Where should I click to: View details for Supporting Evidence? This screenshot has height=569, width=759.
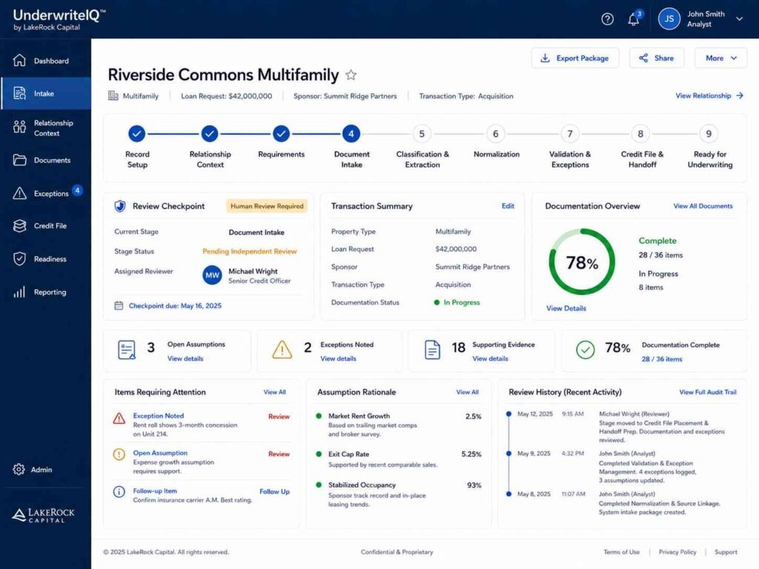491,359
